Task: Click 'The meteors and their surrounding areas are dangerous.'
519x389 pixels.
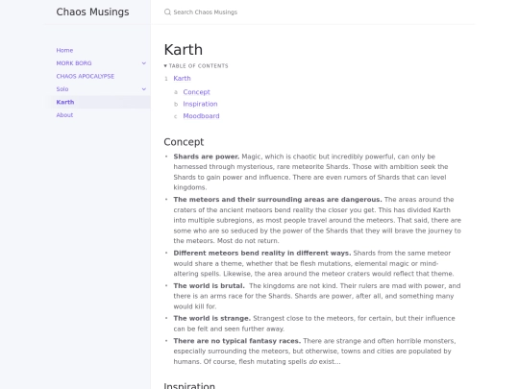Action: [x=278, y=200]
